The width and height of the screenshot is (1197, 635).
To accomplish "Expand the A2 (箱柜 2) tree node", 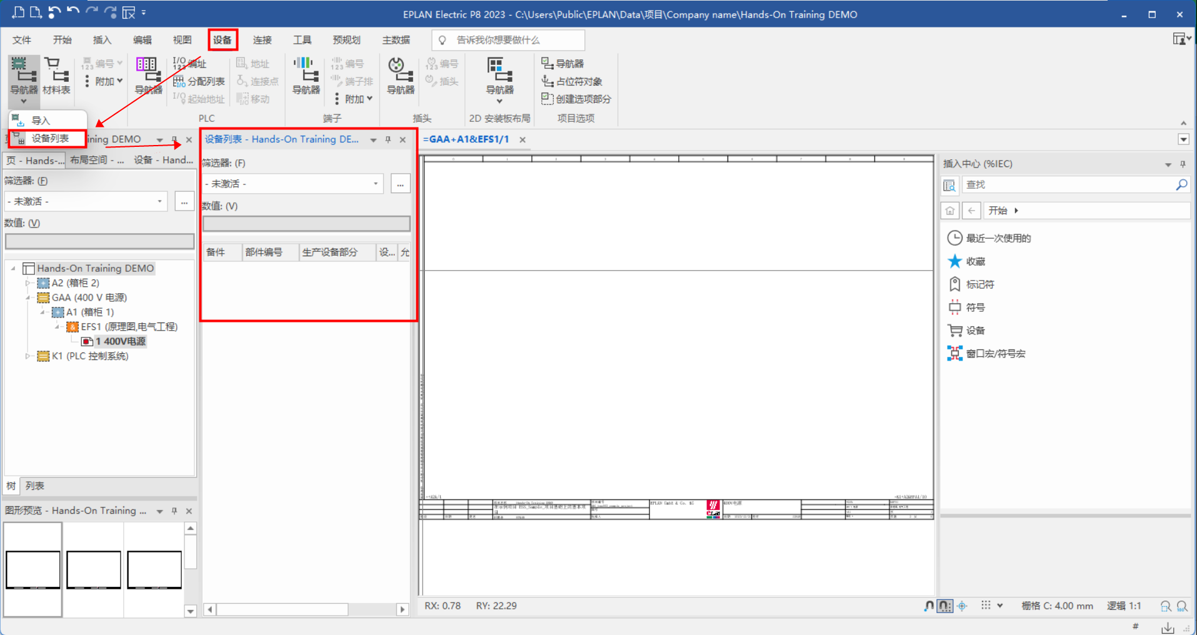I will pyautogui.click(x=28, y=283).
